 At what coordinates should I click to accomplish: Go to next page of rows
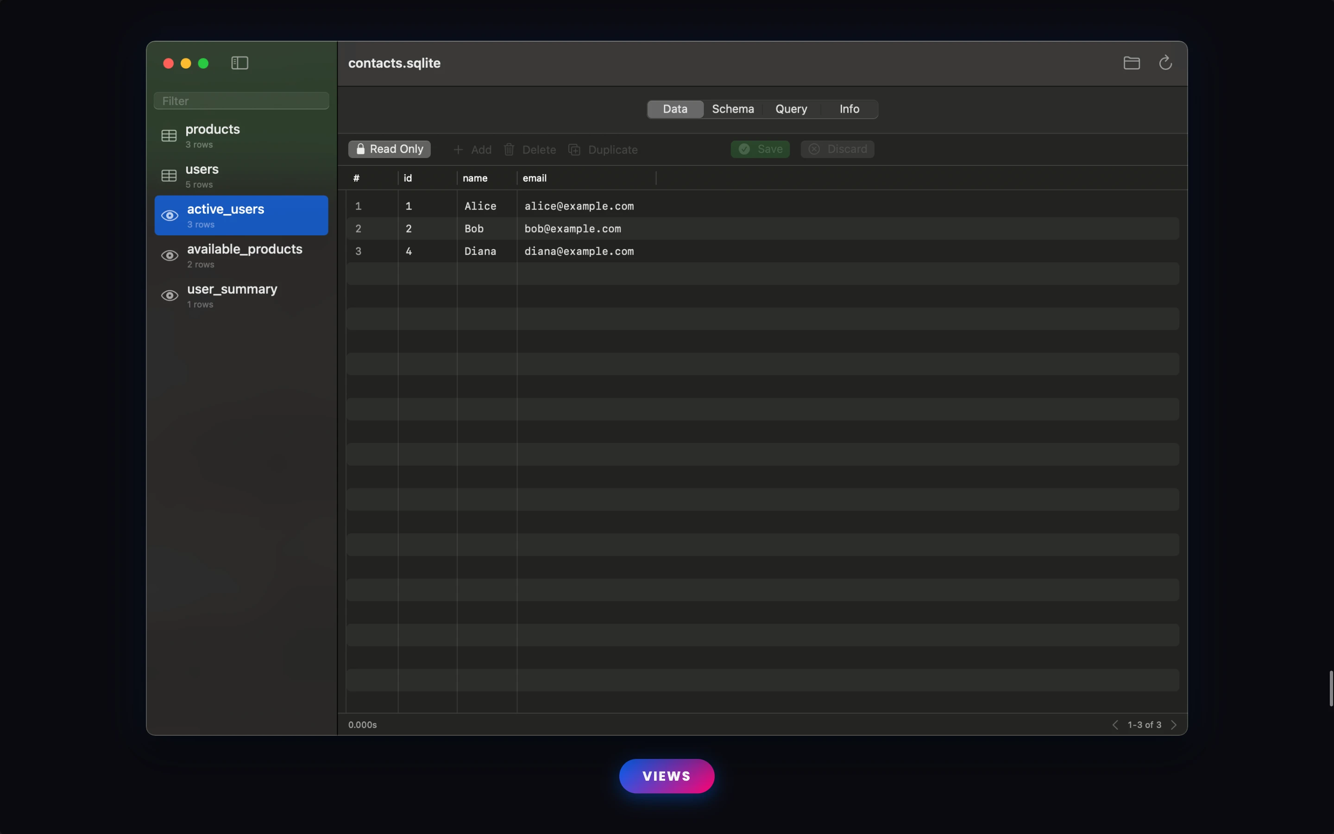[1174, 725]
